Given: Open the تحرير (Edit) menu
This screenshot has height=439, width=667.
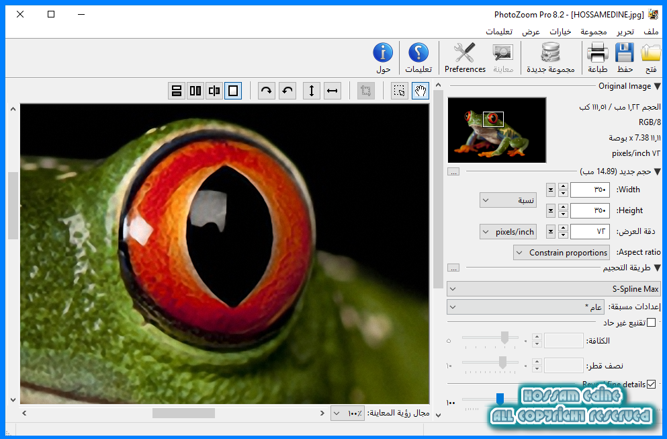Looking at the screenshot, I should (625, 32).
